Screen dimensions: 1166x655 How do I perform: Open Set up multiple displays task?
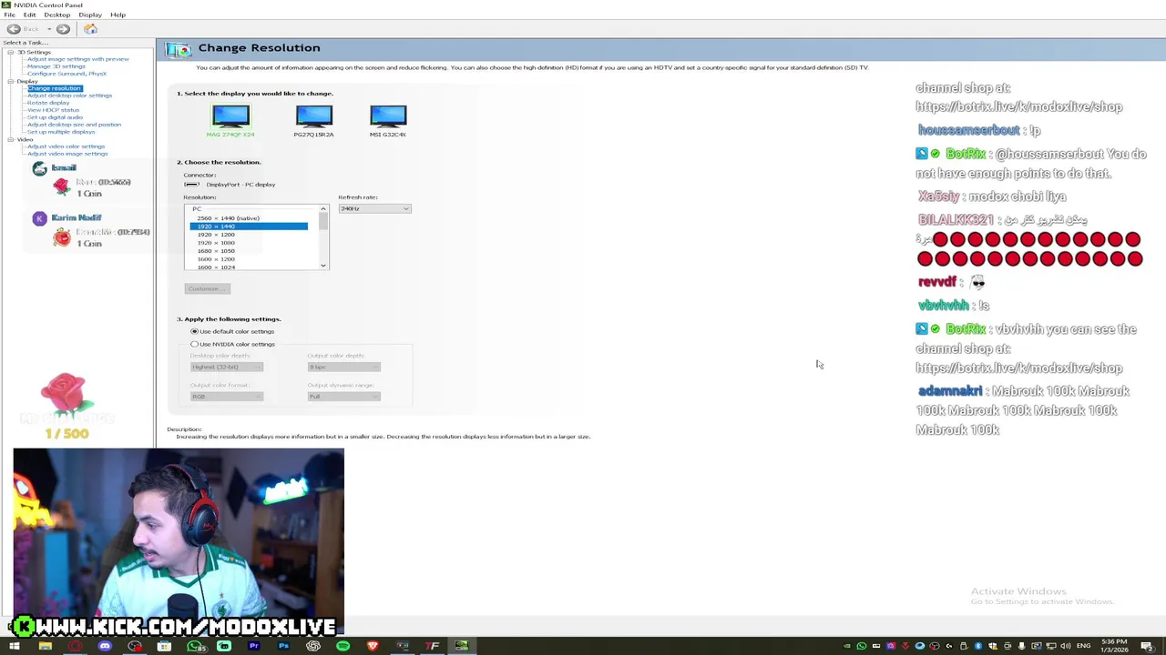[x=60, y=132]
